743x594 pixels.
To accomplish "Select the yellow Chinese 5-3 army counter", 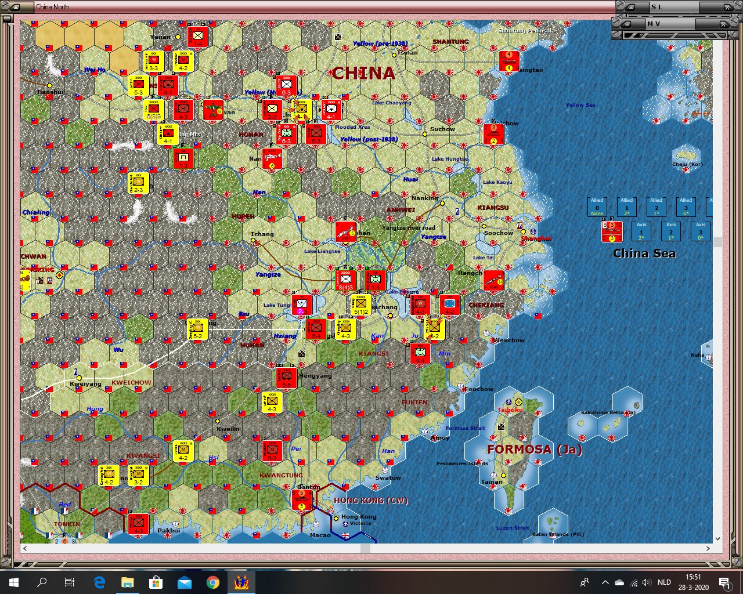I will click(138, 85).
